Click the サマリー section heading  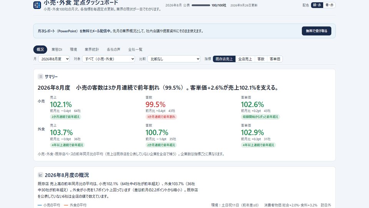(51, 77)
